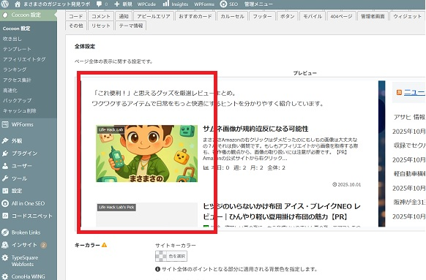Click the 色を選択 site key color button
Image resolution: width=426 pixels, height=280 pixels.
tap(171, 256)
